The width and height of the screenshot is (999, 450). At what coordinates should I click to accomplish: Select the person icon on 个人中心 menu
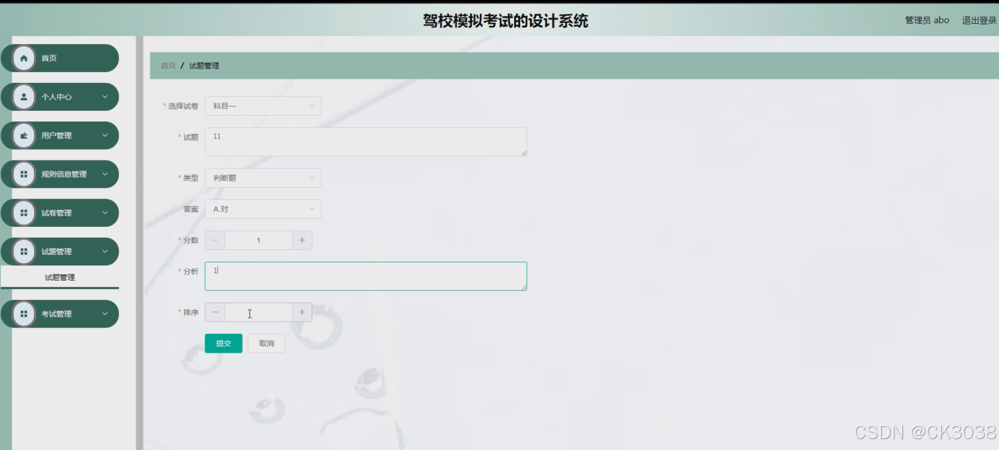[25, 97]
